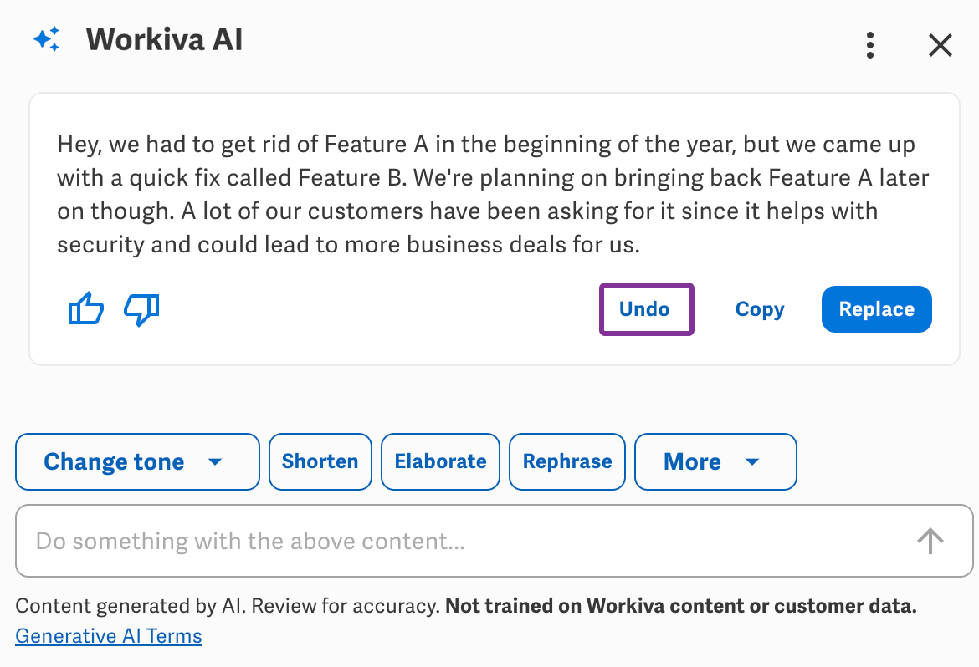Replace the document text with AI output
Viewport: 979px width, 667px height.
coord(876,309)
